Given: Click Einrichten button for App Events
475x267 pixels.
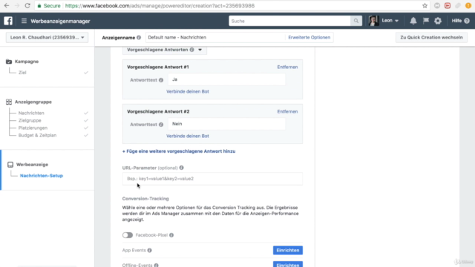Looking at the screenshot, I should point(288,251).
